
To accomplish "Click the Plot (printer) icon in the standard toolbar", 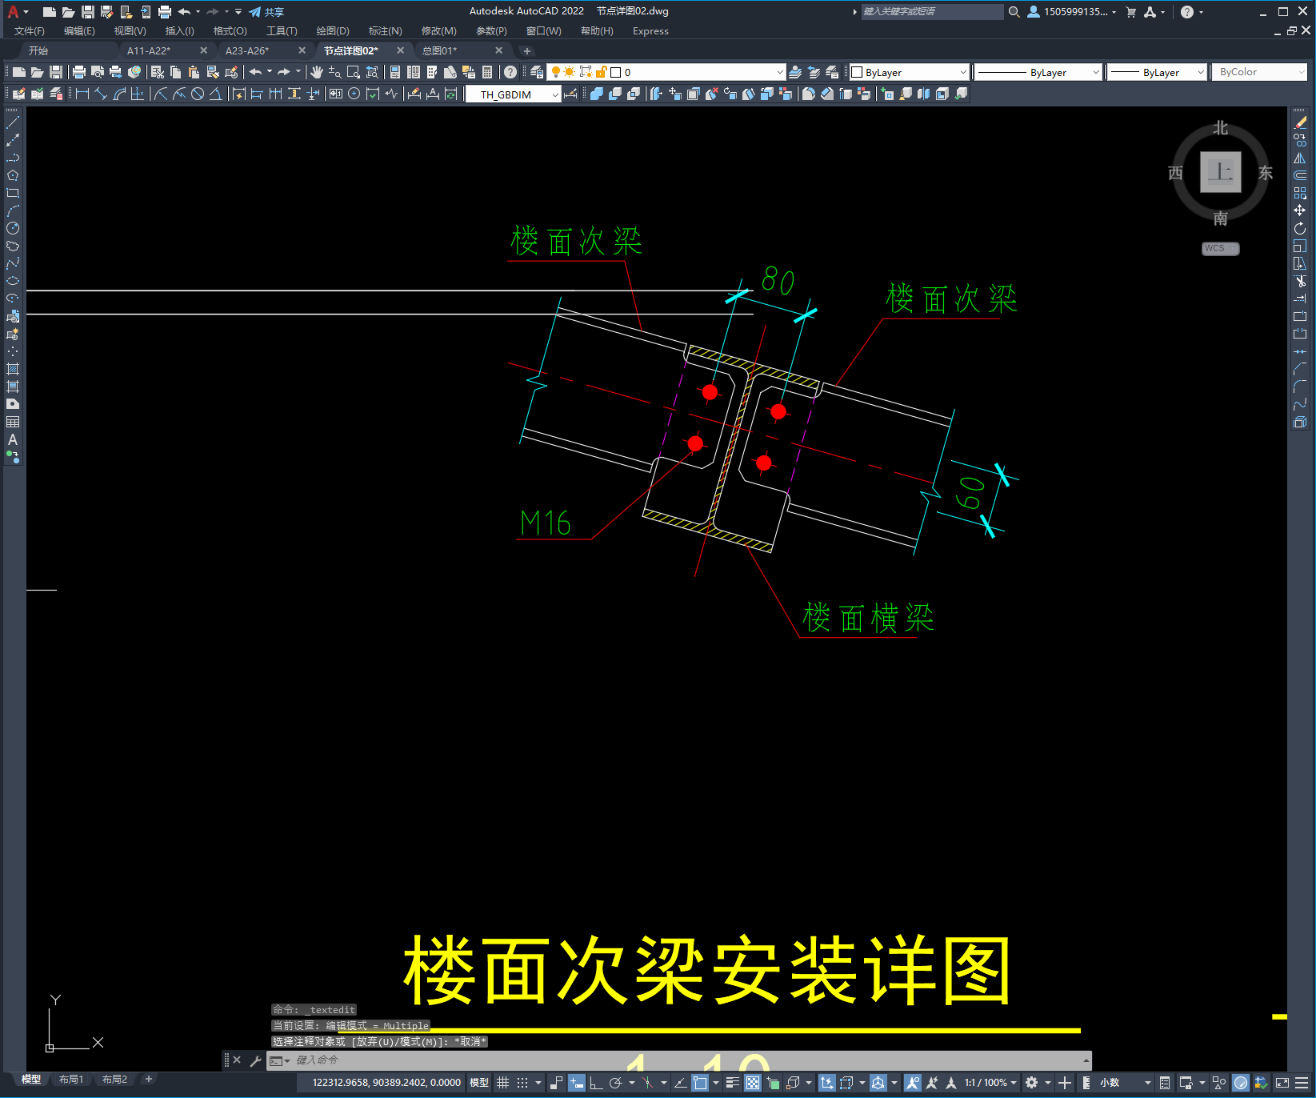I will click(79, 72).
